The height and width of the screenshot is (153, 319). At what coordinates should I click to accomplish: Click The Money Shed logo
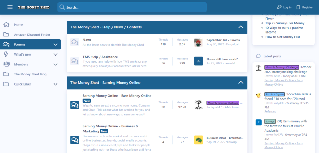[x=34, y=7]
